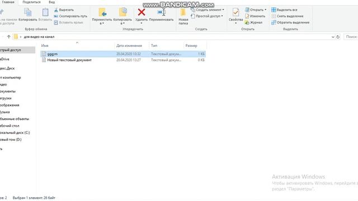Open Локальный диск (C:) in sidebar

[15, 133]
